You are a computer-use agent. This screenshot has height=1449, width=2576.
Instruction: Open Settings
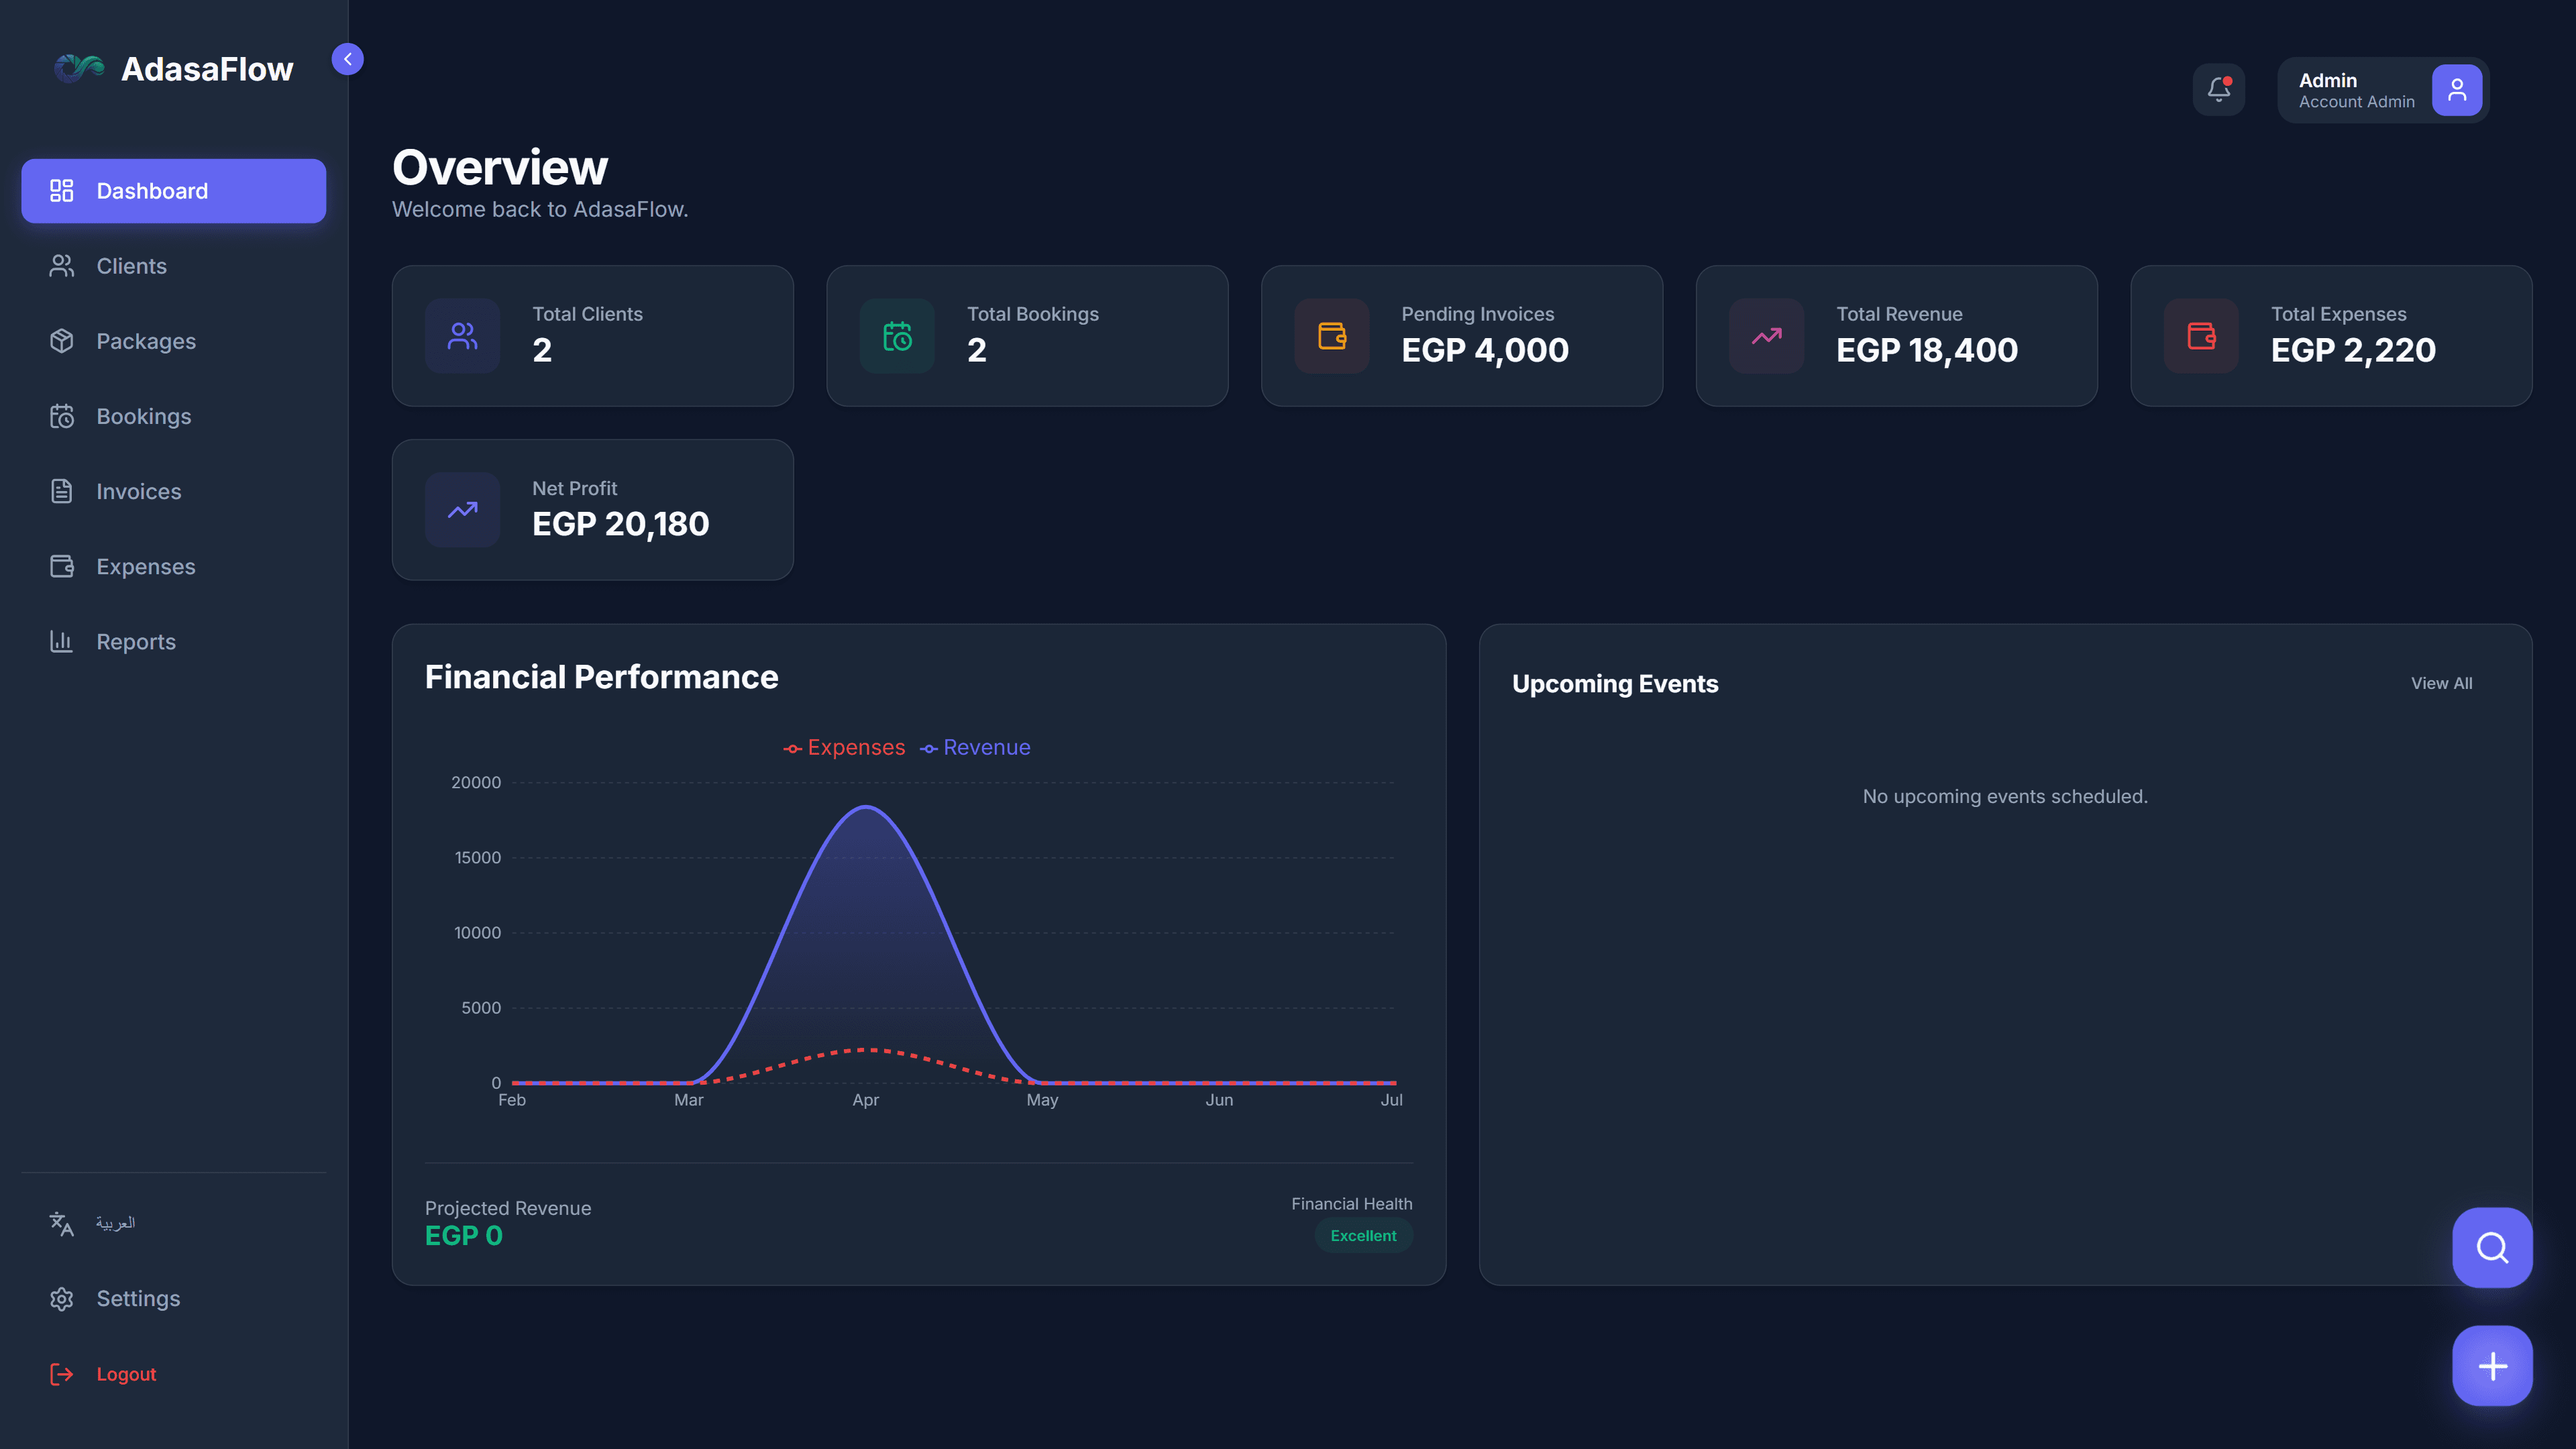[174, 1298]
